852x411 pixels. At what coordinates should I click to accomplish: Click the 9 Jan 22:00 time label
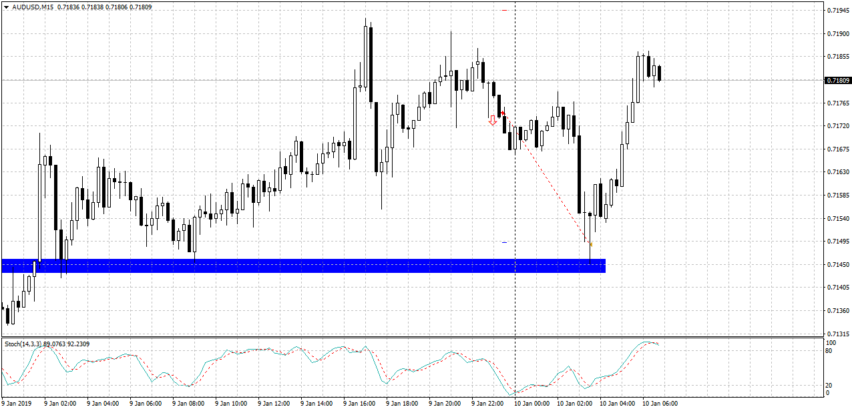pos(487,404)
